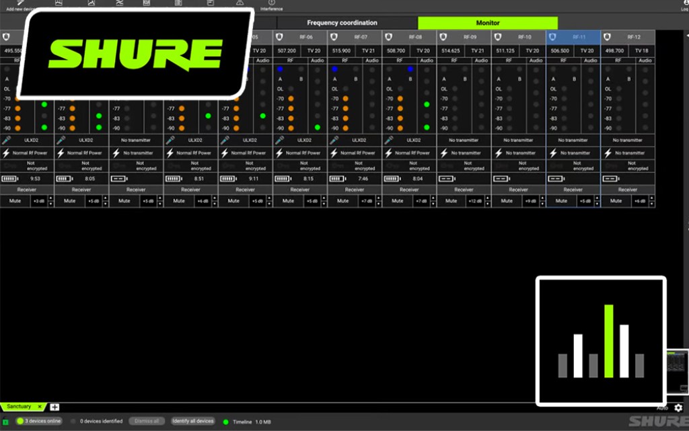The image size is (689, 431).
Task: Click the green Timeline indicator dot
Action: pos(226,422)
